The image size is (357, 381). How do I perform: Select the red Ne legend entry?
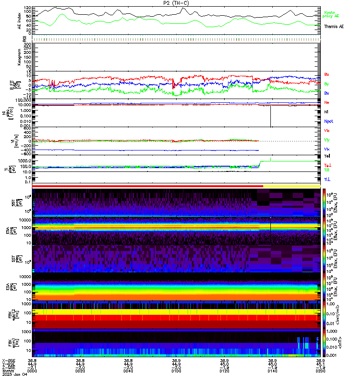(327, 102)
